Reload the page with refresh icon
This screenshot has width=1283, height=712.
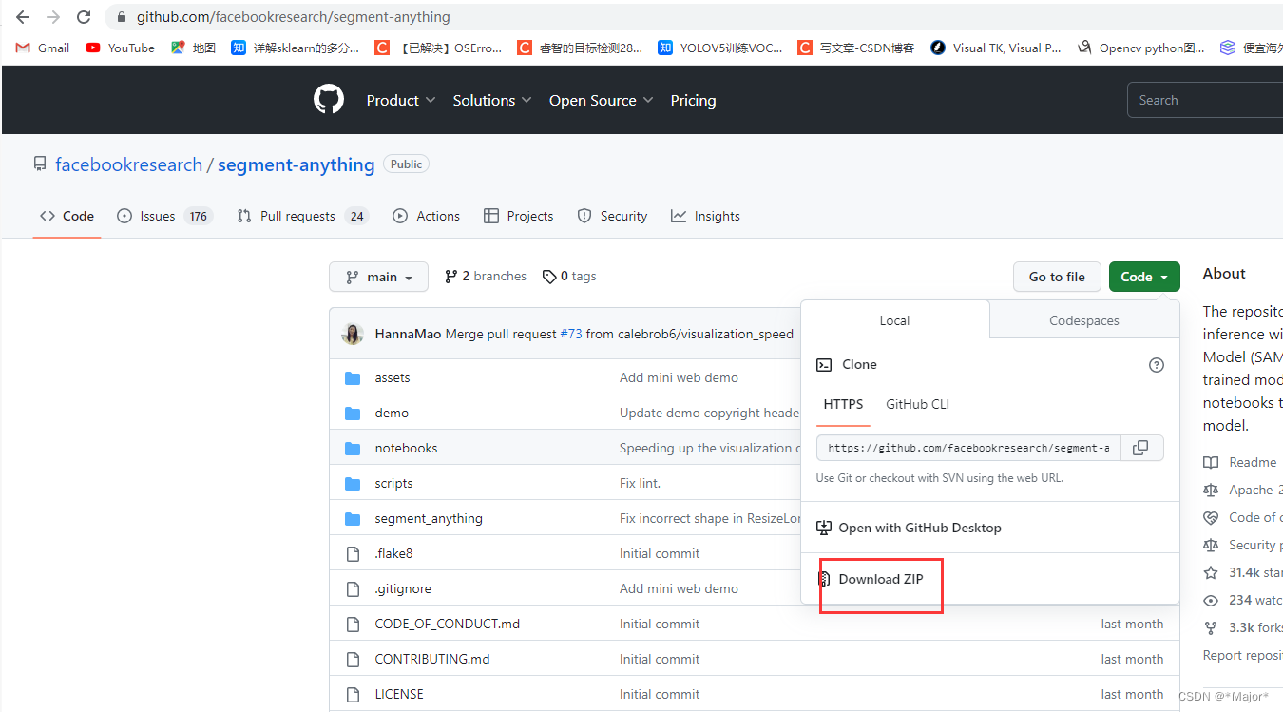[x=84, y=17]
